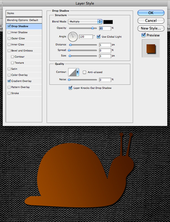Click the style preview thumbnail
The width and height of the screenshot is (170, 222).
151,49
